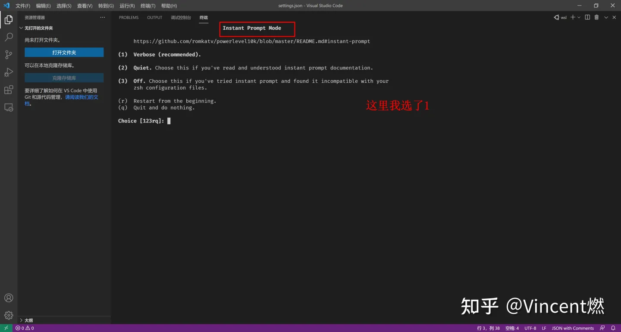Click the remote window indicator in status bar
Screen dimensions: 621x332
tap(6, 328)
